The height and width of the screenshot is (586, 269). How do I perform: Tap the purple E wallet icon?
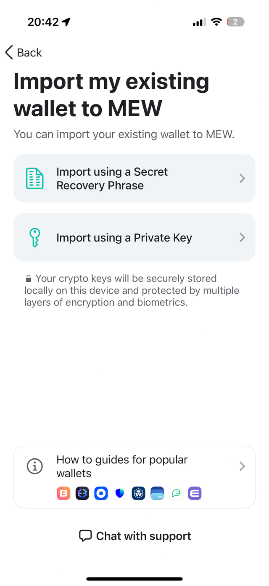pyautogui.click(x=195, y=493)
